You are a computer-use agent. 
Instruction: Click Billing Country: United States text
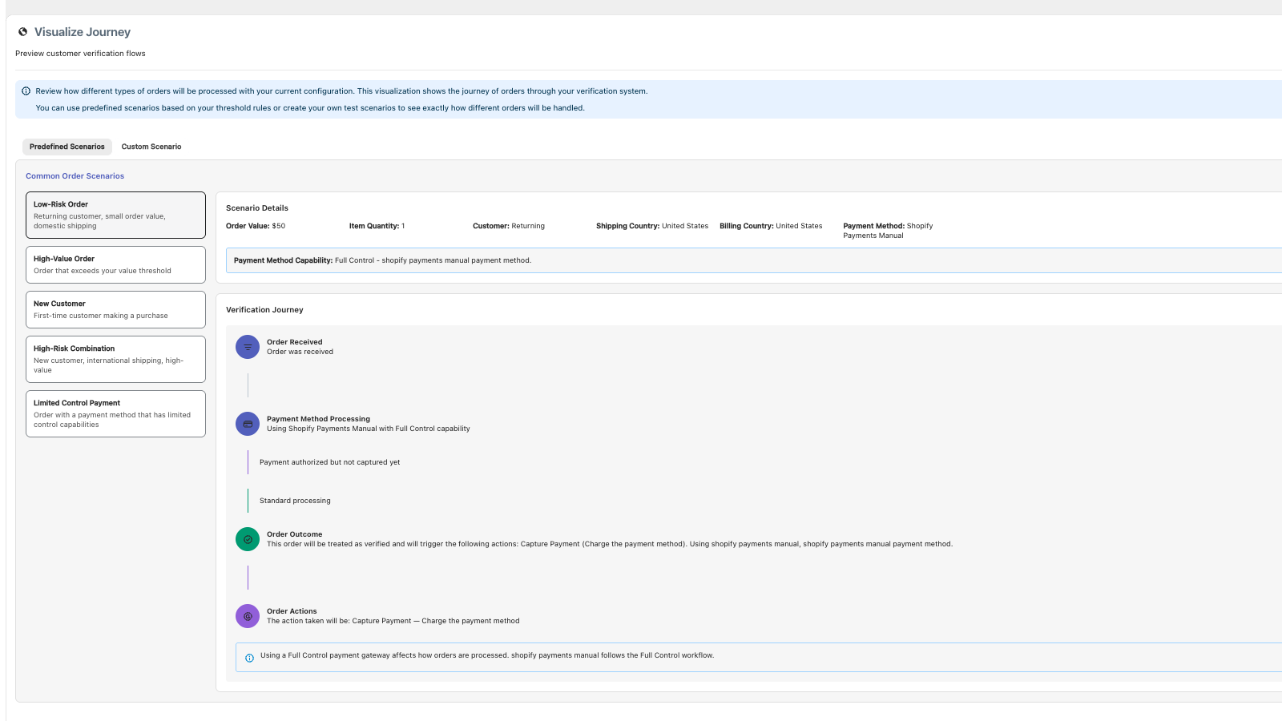click(x=771, y=226)
